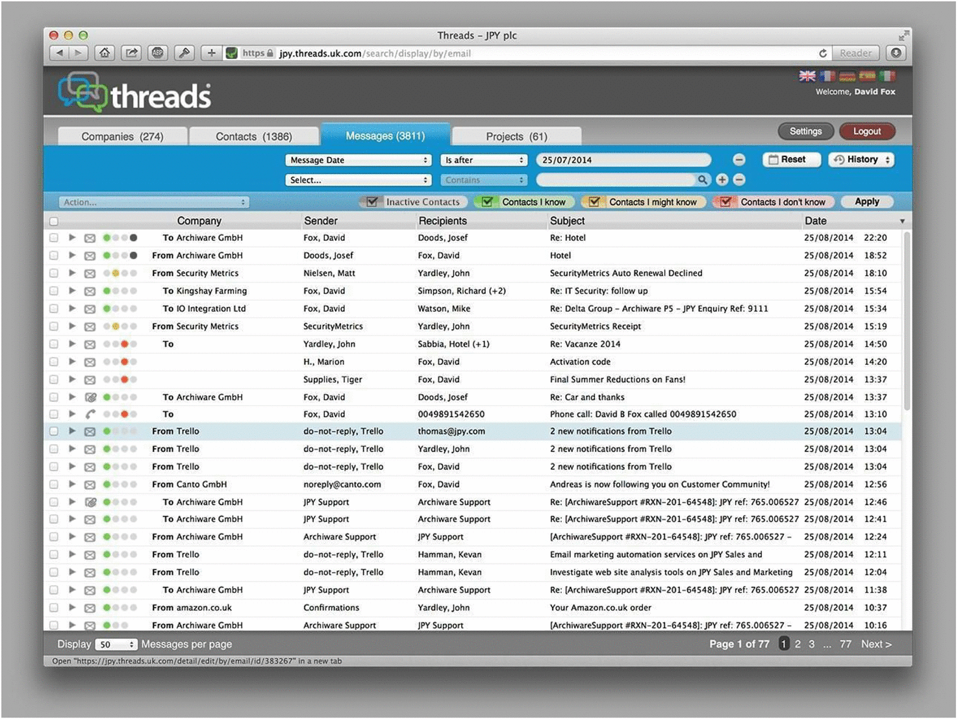Change messages per page dropdown showing 50

pos(116,645)
